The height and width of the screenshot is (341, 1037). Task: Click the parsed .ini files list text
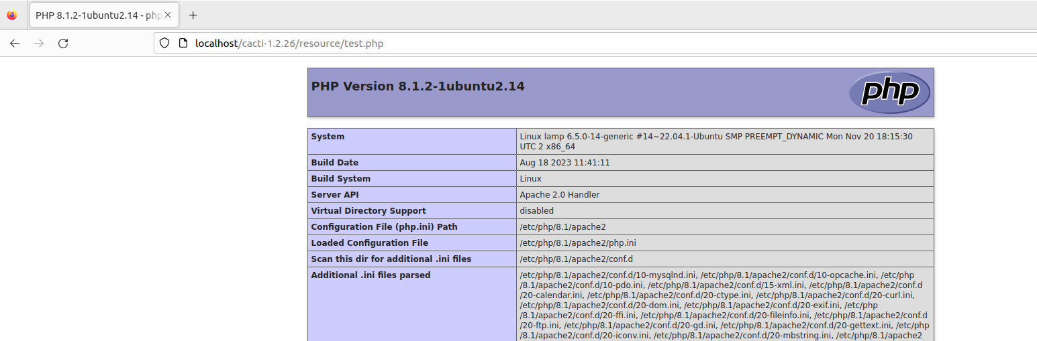(x=725, y=305)
